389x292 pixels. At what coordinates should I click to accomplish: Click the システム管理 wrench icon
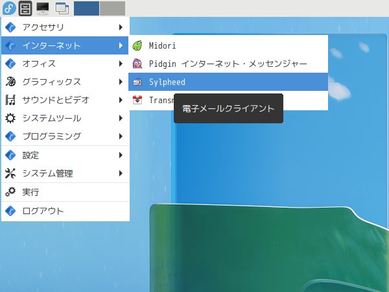point(10,173)
